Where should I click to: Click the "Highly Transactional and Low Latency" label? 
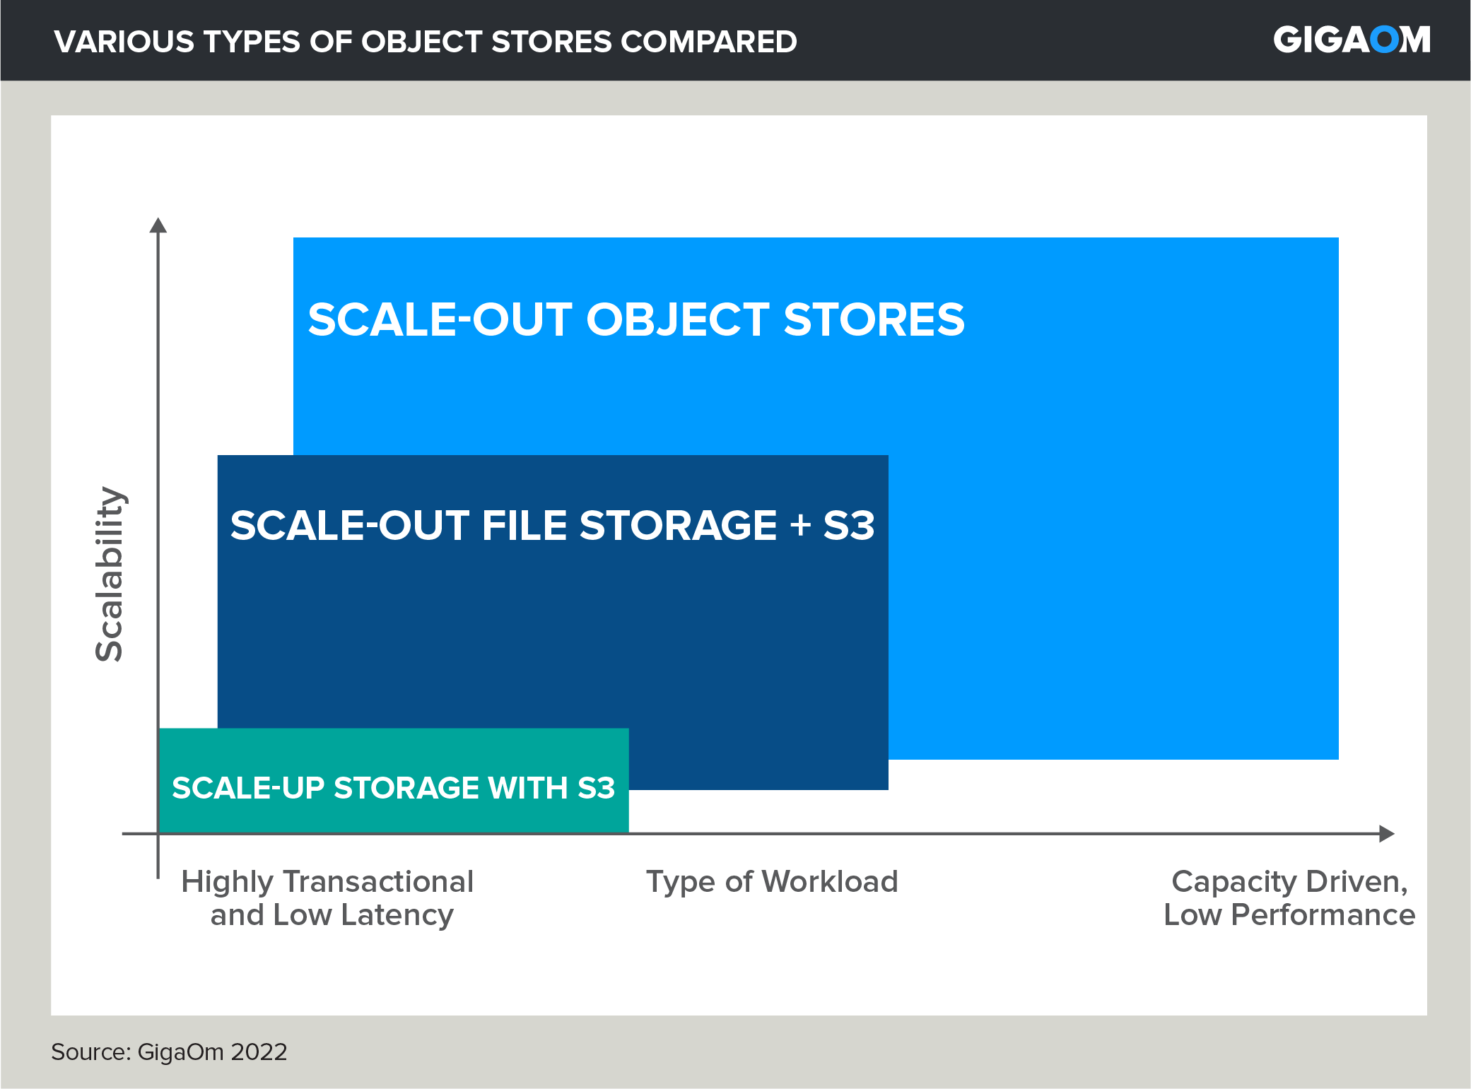coord(328,898)
